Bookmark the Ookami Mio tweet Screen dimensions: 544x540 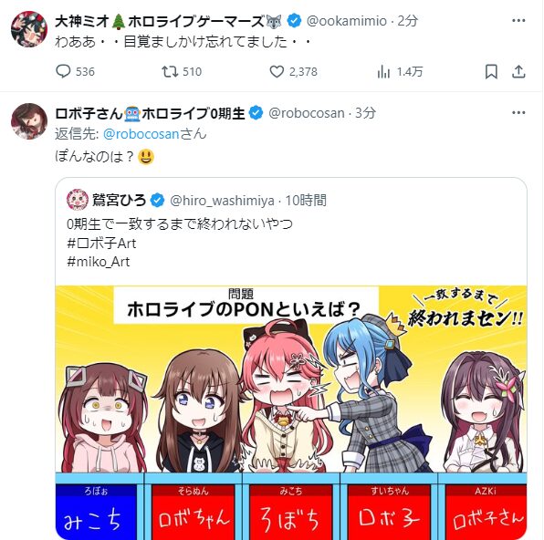(x=491, y=72)
